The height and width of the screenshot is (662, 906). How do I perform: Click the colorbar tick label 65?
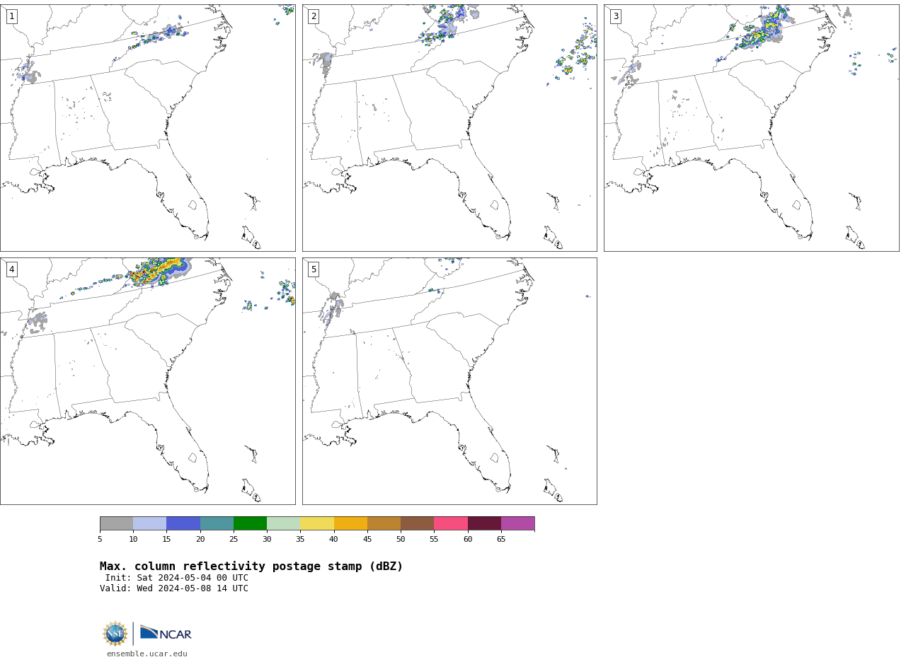pyautogui.click(x=501, y=540)
